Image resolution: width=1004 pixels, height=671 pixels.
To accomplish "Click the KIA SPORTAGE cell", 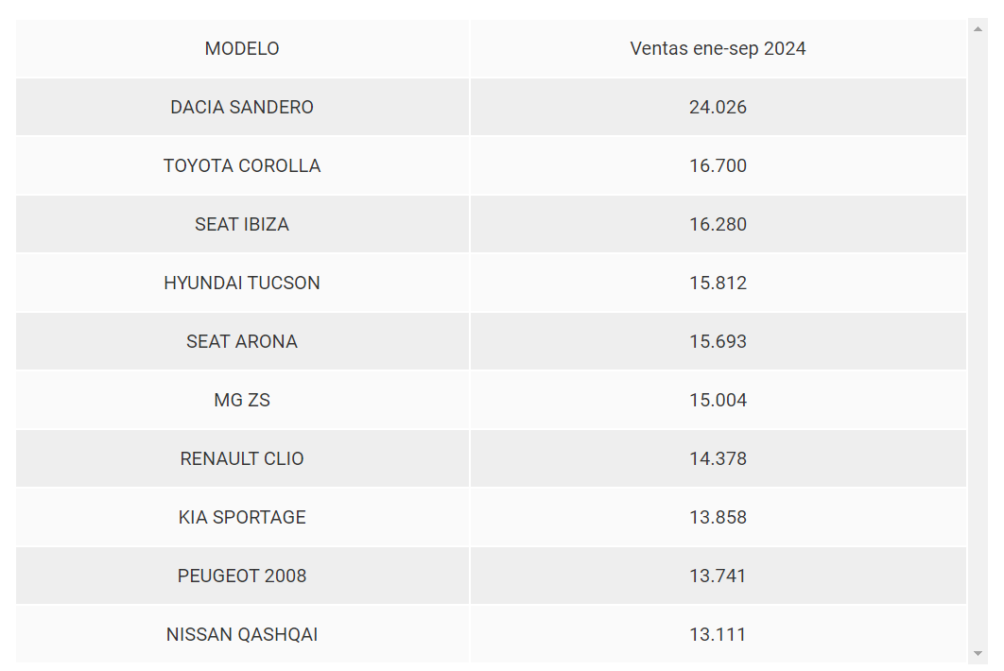I will click(x=242, y=517).
